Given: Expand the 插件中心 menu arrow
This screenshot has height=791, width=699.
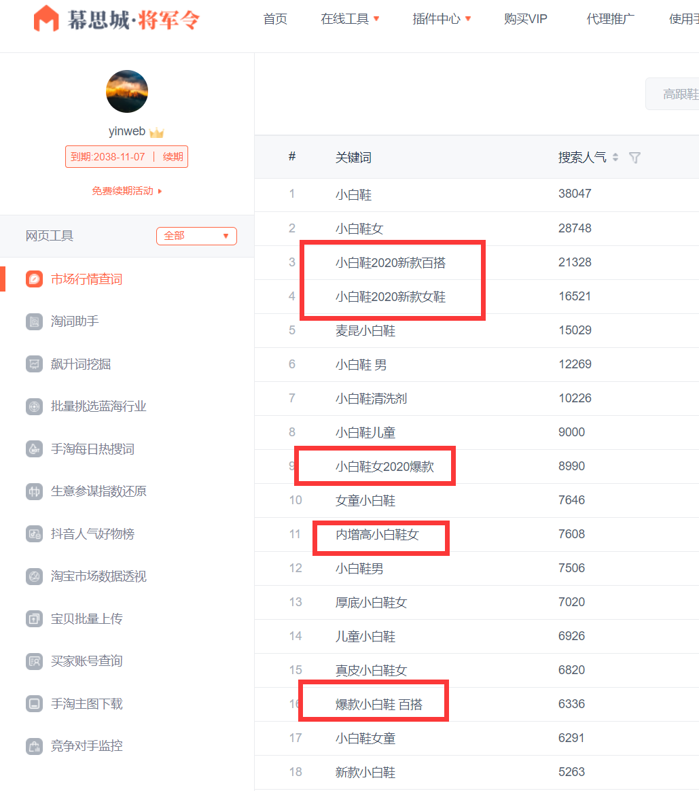Looking at the screenshot, I should point(468,19).
